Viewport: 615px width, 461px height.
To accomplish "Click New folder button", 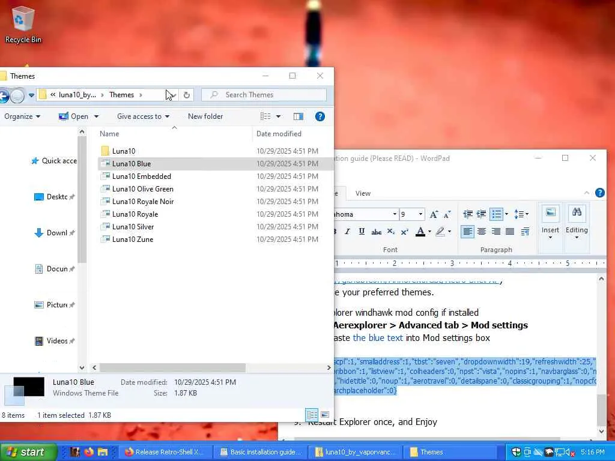I will pyautogui.click(x=205, y=116).
